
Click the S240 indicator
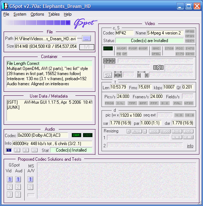click(x=190, y=54)
